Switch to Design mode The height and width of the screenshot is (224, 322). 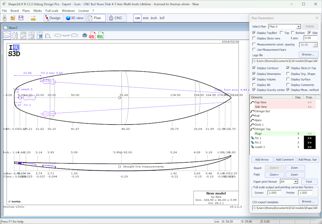click(53, 18)
